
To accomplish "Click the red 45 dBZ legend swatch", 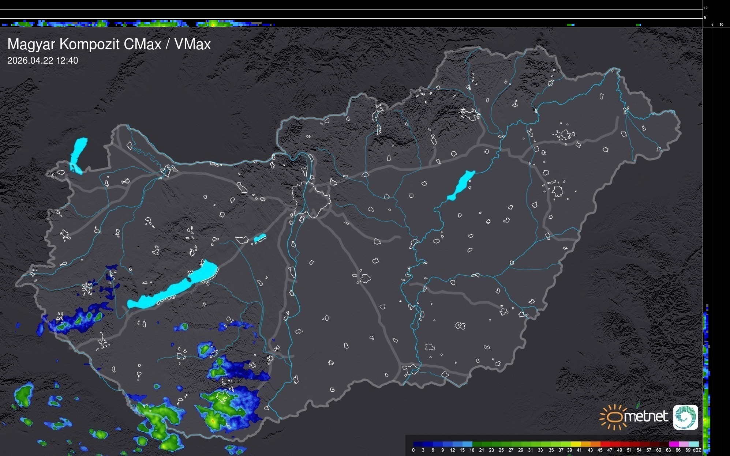I will 605,444.
